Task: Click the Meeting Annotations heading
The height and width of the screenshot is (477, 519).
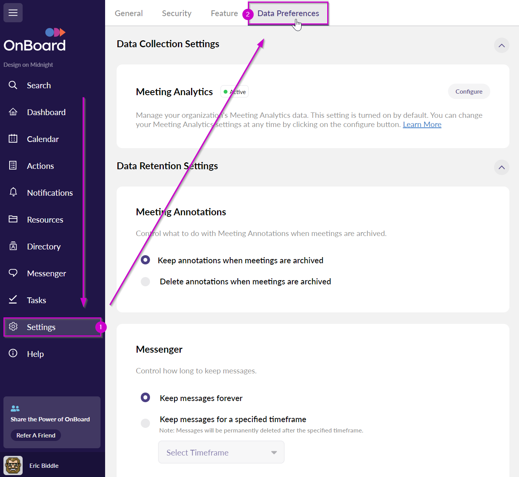Action: pos(181,212)
